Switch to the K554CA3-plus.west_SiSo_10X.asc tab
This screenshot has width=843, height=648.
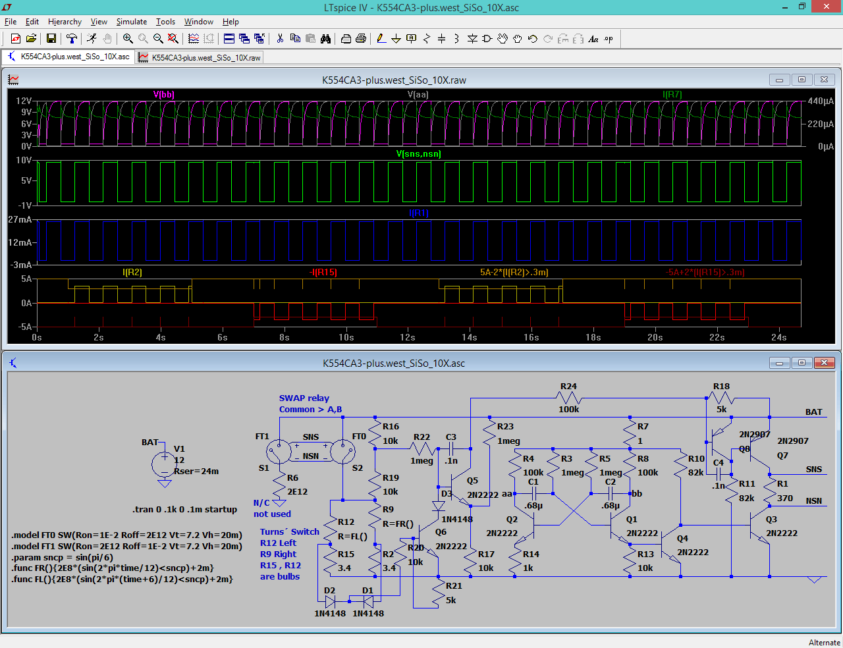click(x=68, y=57)
